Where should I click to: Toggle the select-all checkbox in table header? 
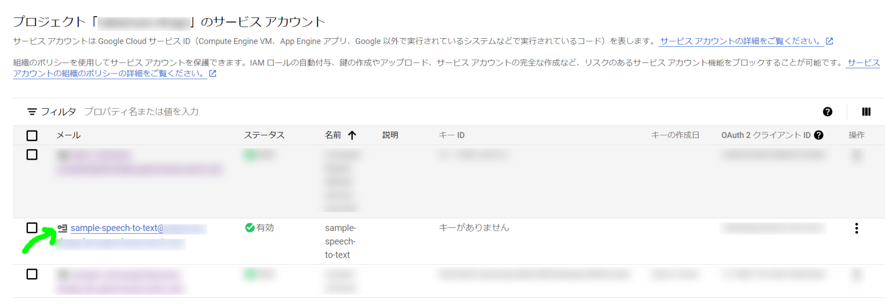click(32, 135)
